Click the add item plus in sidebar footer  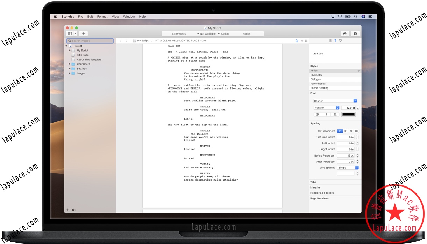pos(68,210)
